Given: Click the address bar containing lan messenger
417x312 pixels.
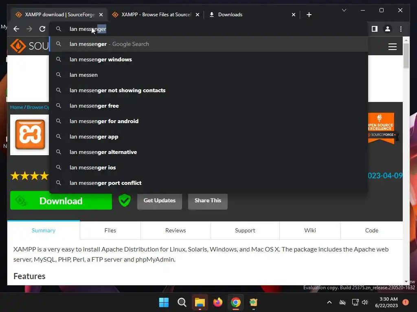Looking at the screenshot, I should tap(208, 29).
